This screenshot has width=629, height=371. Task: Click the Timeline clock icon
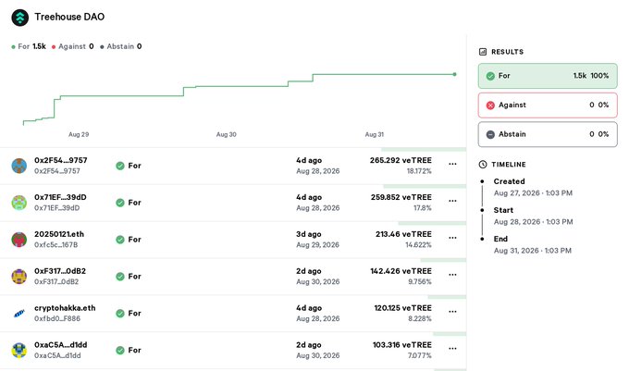coord(483,165)
